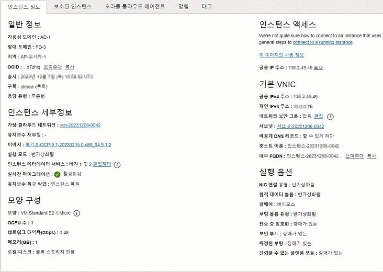Show the full OCID via 보여주다 link

pyautogui.click(x=53, y=67)
